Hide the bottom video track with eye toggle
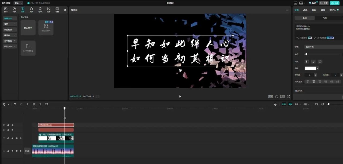343x164 pixels. click(x=12, y=151)
